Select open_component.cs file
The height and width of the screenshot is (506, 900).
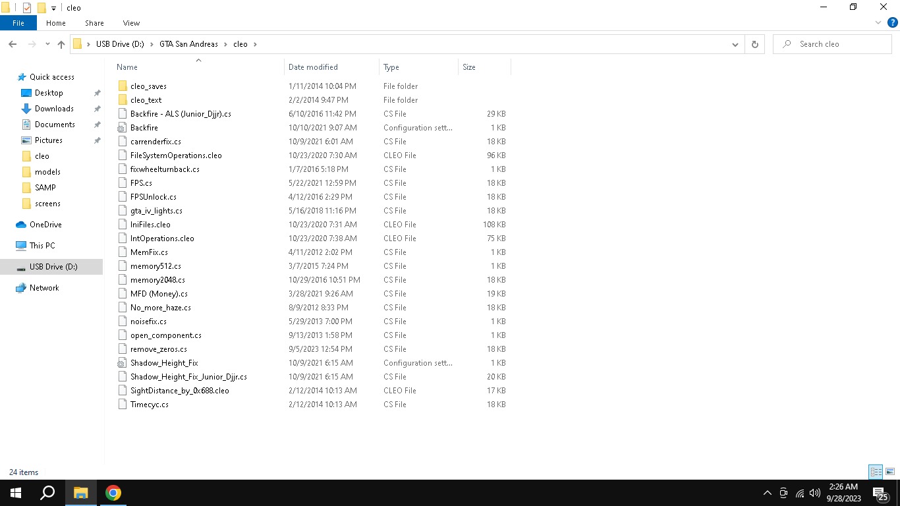(166, 335)
